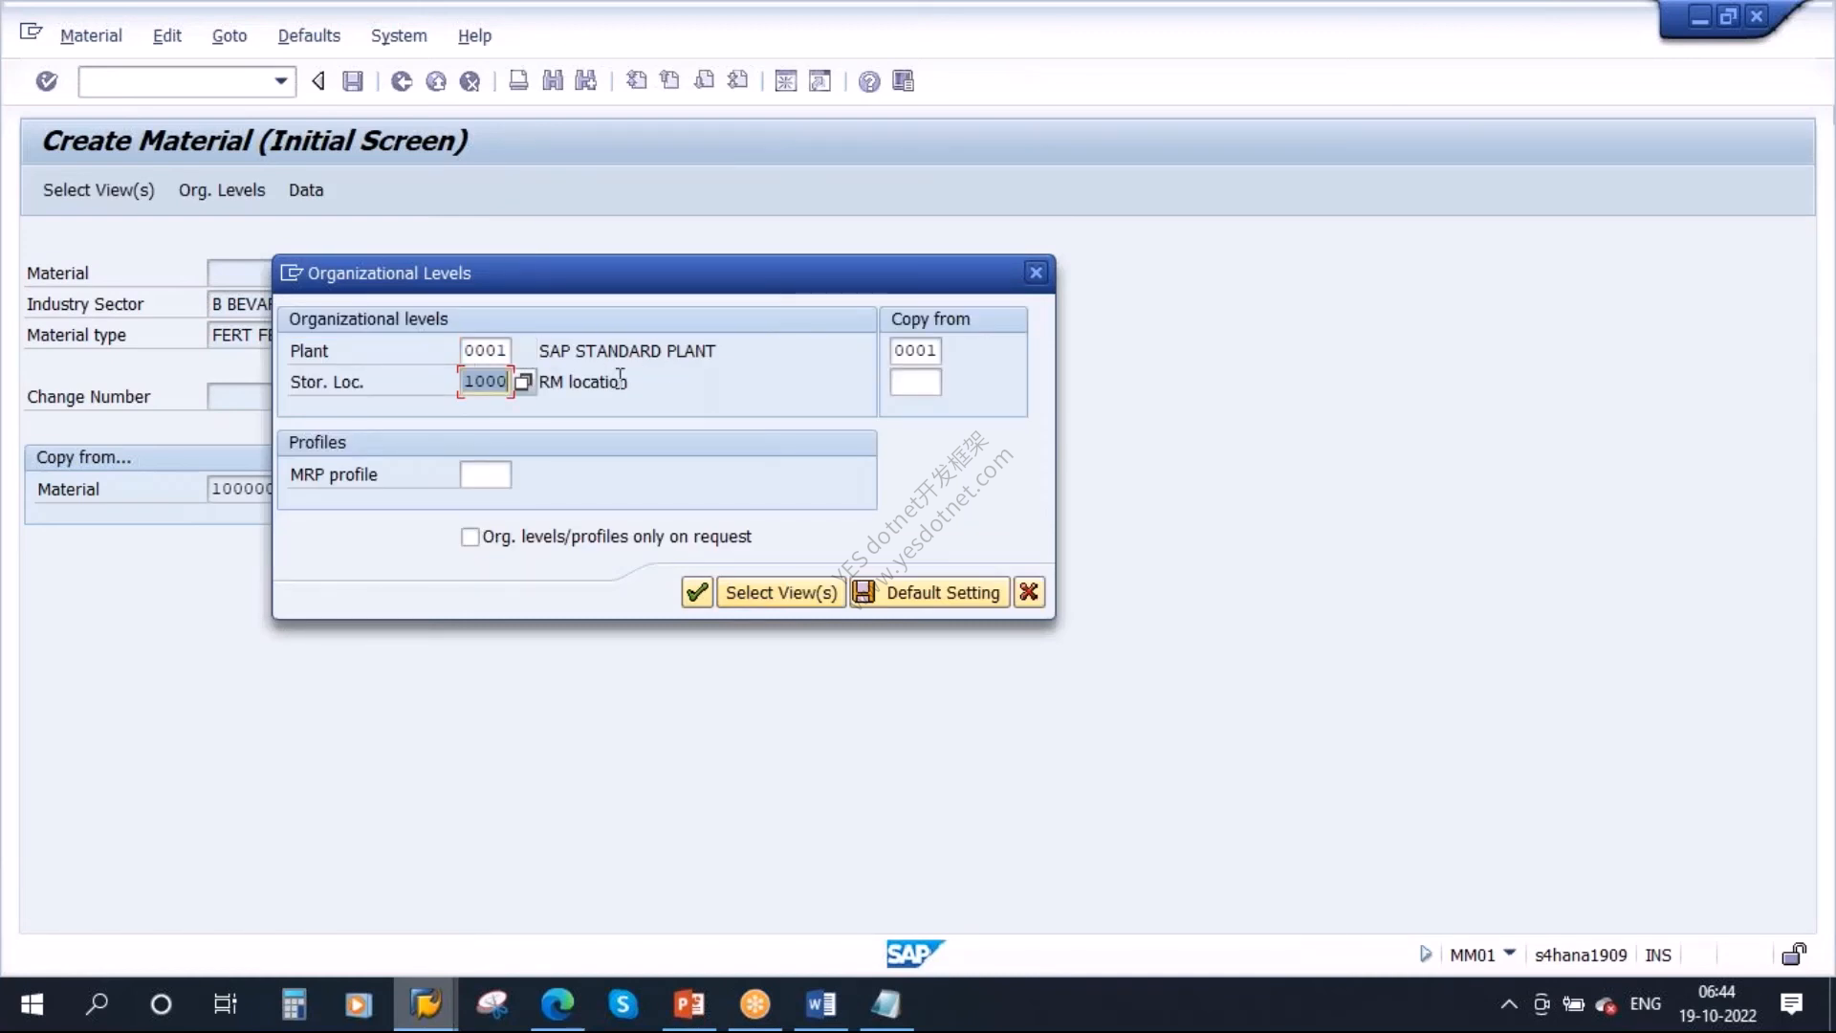Click the Generate Shortcut toolbar icon

tap(820, 81)
